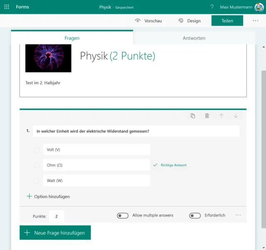Open more form settings ellipsis menu
Screen dimensions: 266x250
click(x=255, y=21)
